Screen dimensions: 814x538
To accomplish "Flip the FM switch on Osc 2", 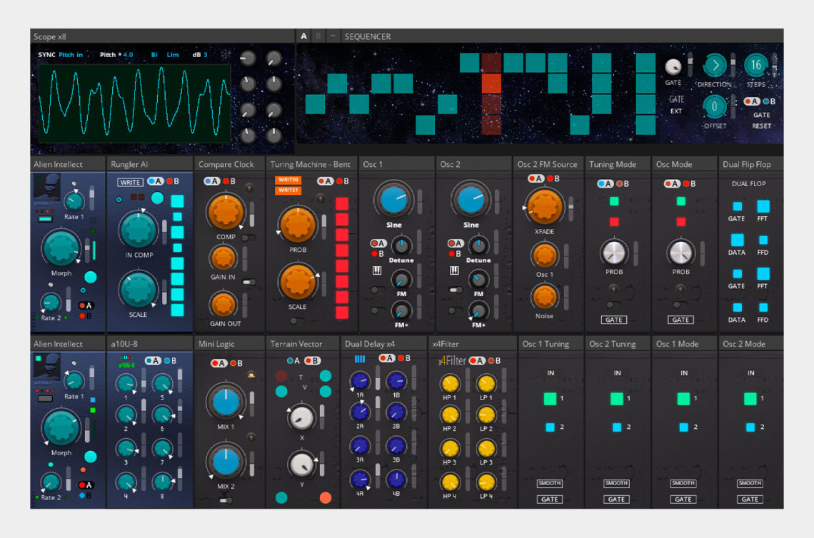I will click(x=455, y=289).
